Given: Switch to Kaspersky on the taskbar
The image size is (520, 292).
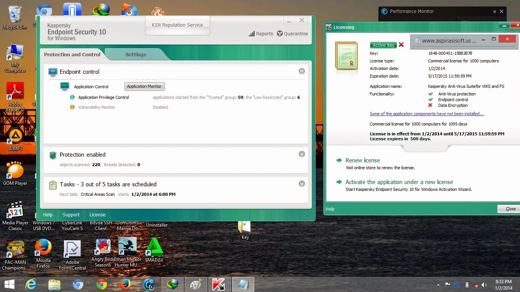Looking at the screenshot, I should click(x=220, y=284).
